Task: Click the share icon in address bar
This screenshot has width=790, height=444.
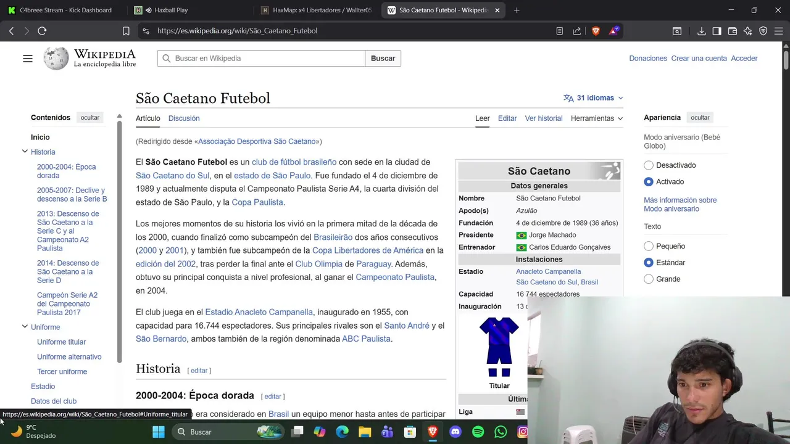Action: pyautogui.click(x=577, y=31)
